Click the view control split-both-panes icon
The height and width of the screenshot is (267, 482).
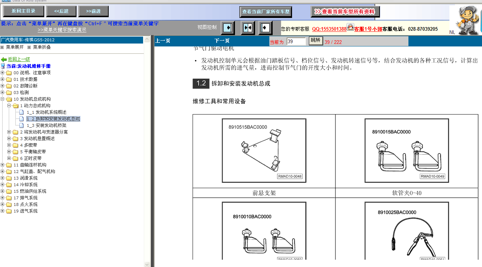tap(248, 28)
